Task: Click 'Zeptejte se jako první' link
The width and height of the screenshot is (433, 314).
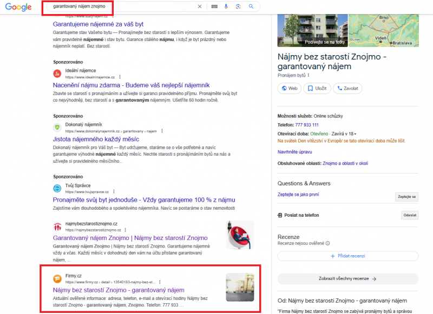Action: pos(298,195)
